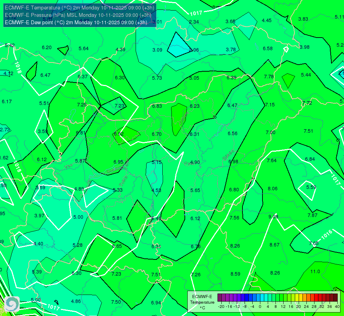Click the 4.40 temperature value

pyautogui.click(x=38, y=244)
